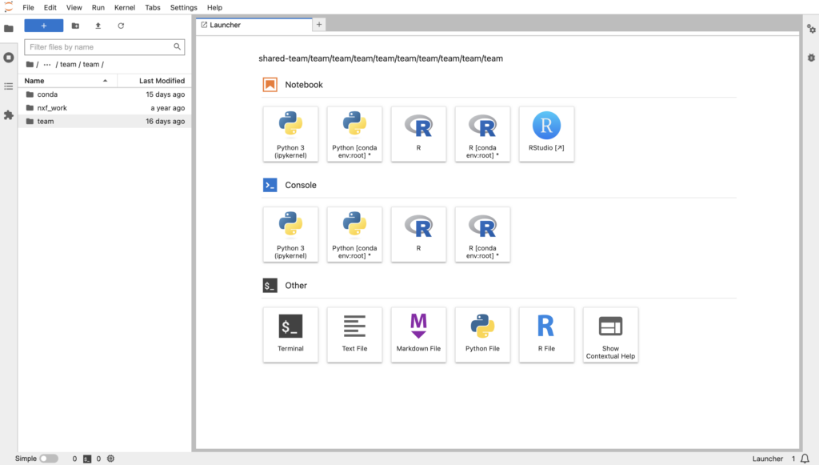Sort files by Last Modified column
819x465 pixels.
(x=161, y=81)
